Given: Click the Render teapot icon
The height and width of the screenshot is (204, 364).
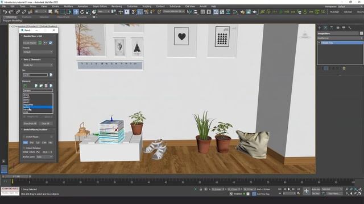Looking at the screenshot, I should pyautogui.click(x=255, y=12).
